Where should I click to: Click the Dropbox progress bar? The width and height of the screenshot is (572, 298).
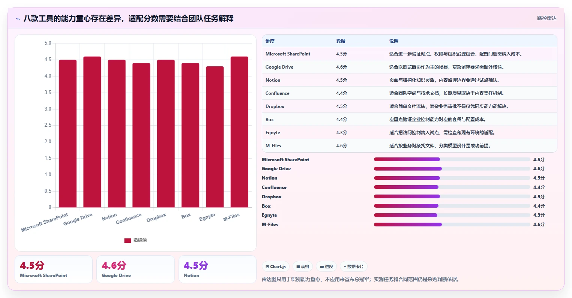point(452,196)
